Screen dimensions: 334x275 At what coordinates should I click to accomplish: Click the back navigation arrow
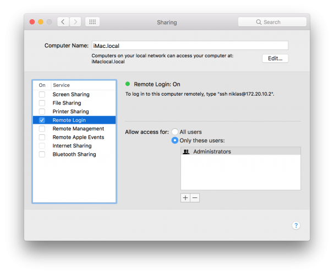tap(63, 22)
